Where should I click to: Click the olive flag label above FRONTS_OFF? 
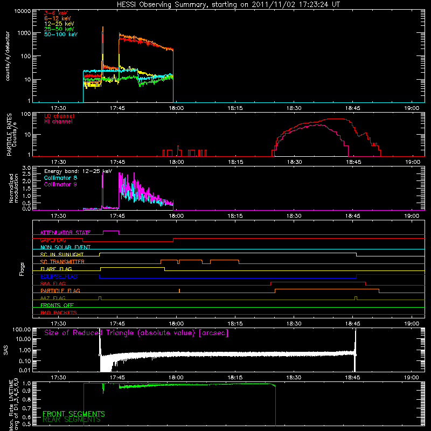click(53, 298)
